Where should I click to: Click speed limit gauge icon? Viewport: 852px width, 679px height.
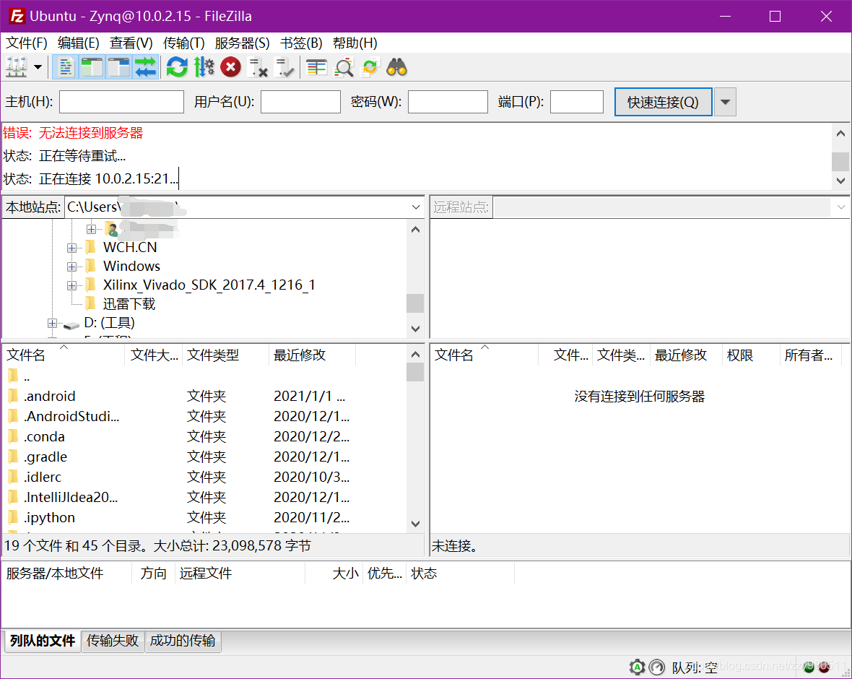pyautogui.click(x=657, y=667)
